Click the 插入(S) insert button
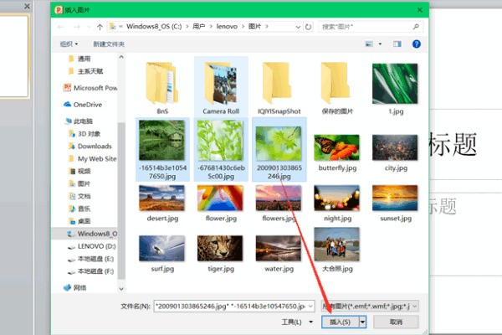The image size is (502, 335). click(x=341, y=321)
